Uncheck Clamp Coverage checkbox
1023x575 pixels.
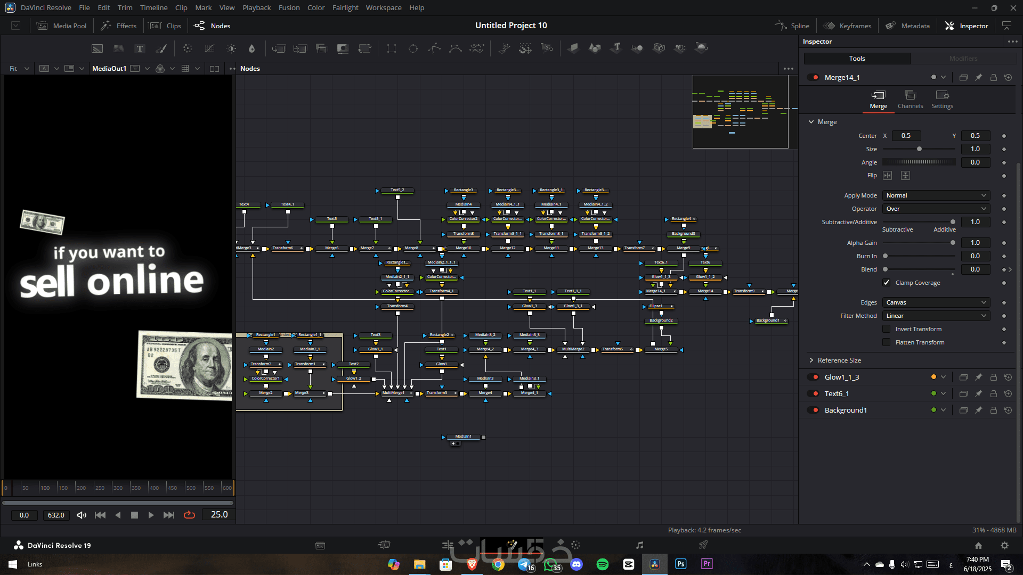click(887, 283)
